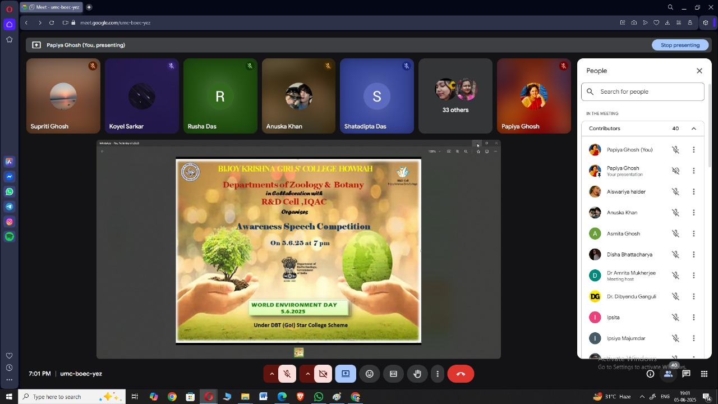Collapse the Contributors list
Viewport: 718px width, 404px height.
click(x=693, y=128)
